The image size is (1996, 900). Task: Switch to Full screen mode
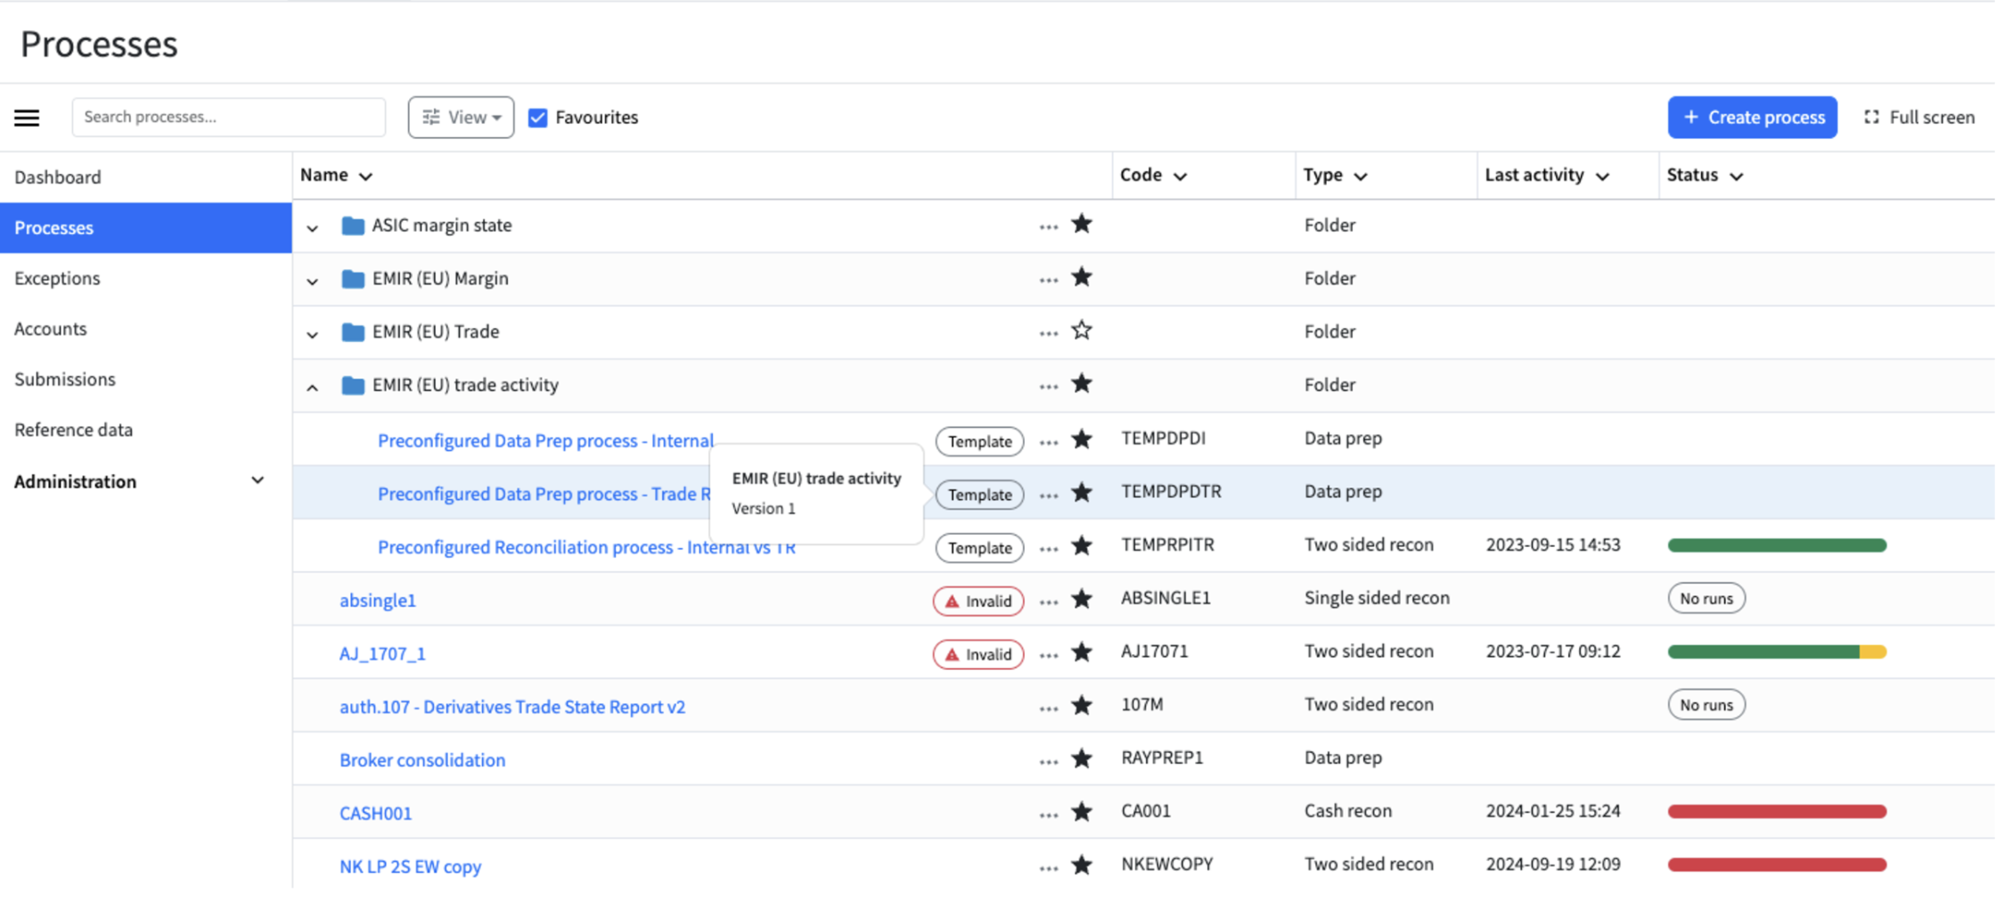point(1919,118)
